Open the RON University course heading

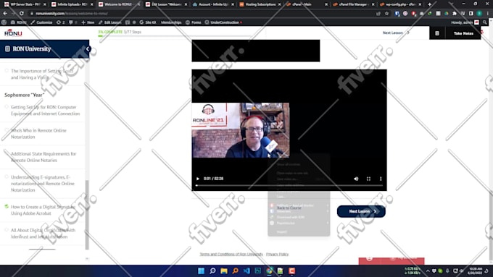31,49
